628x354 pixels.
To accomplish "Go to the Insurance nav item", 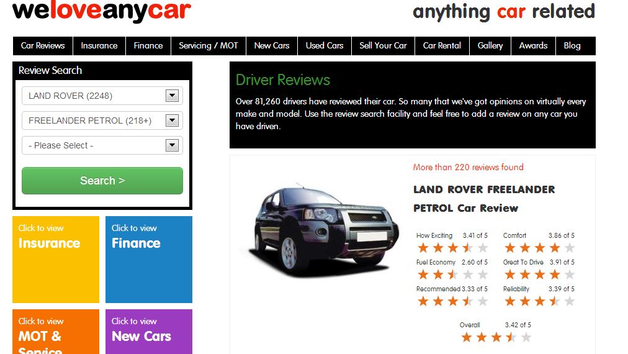I will coord(99,46).
